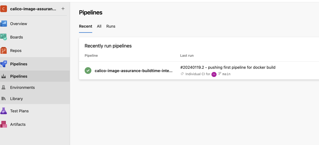This screenshot has width=319, height=145.
Task: Click the plus icon beside project name
Action: pyautogui.click(x=63, y=8)
